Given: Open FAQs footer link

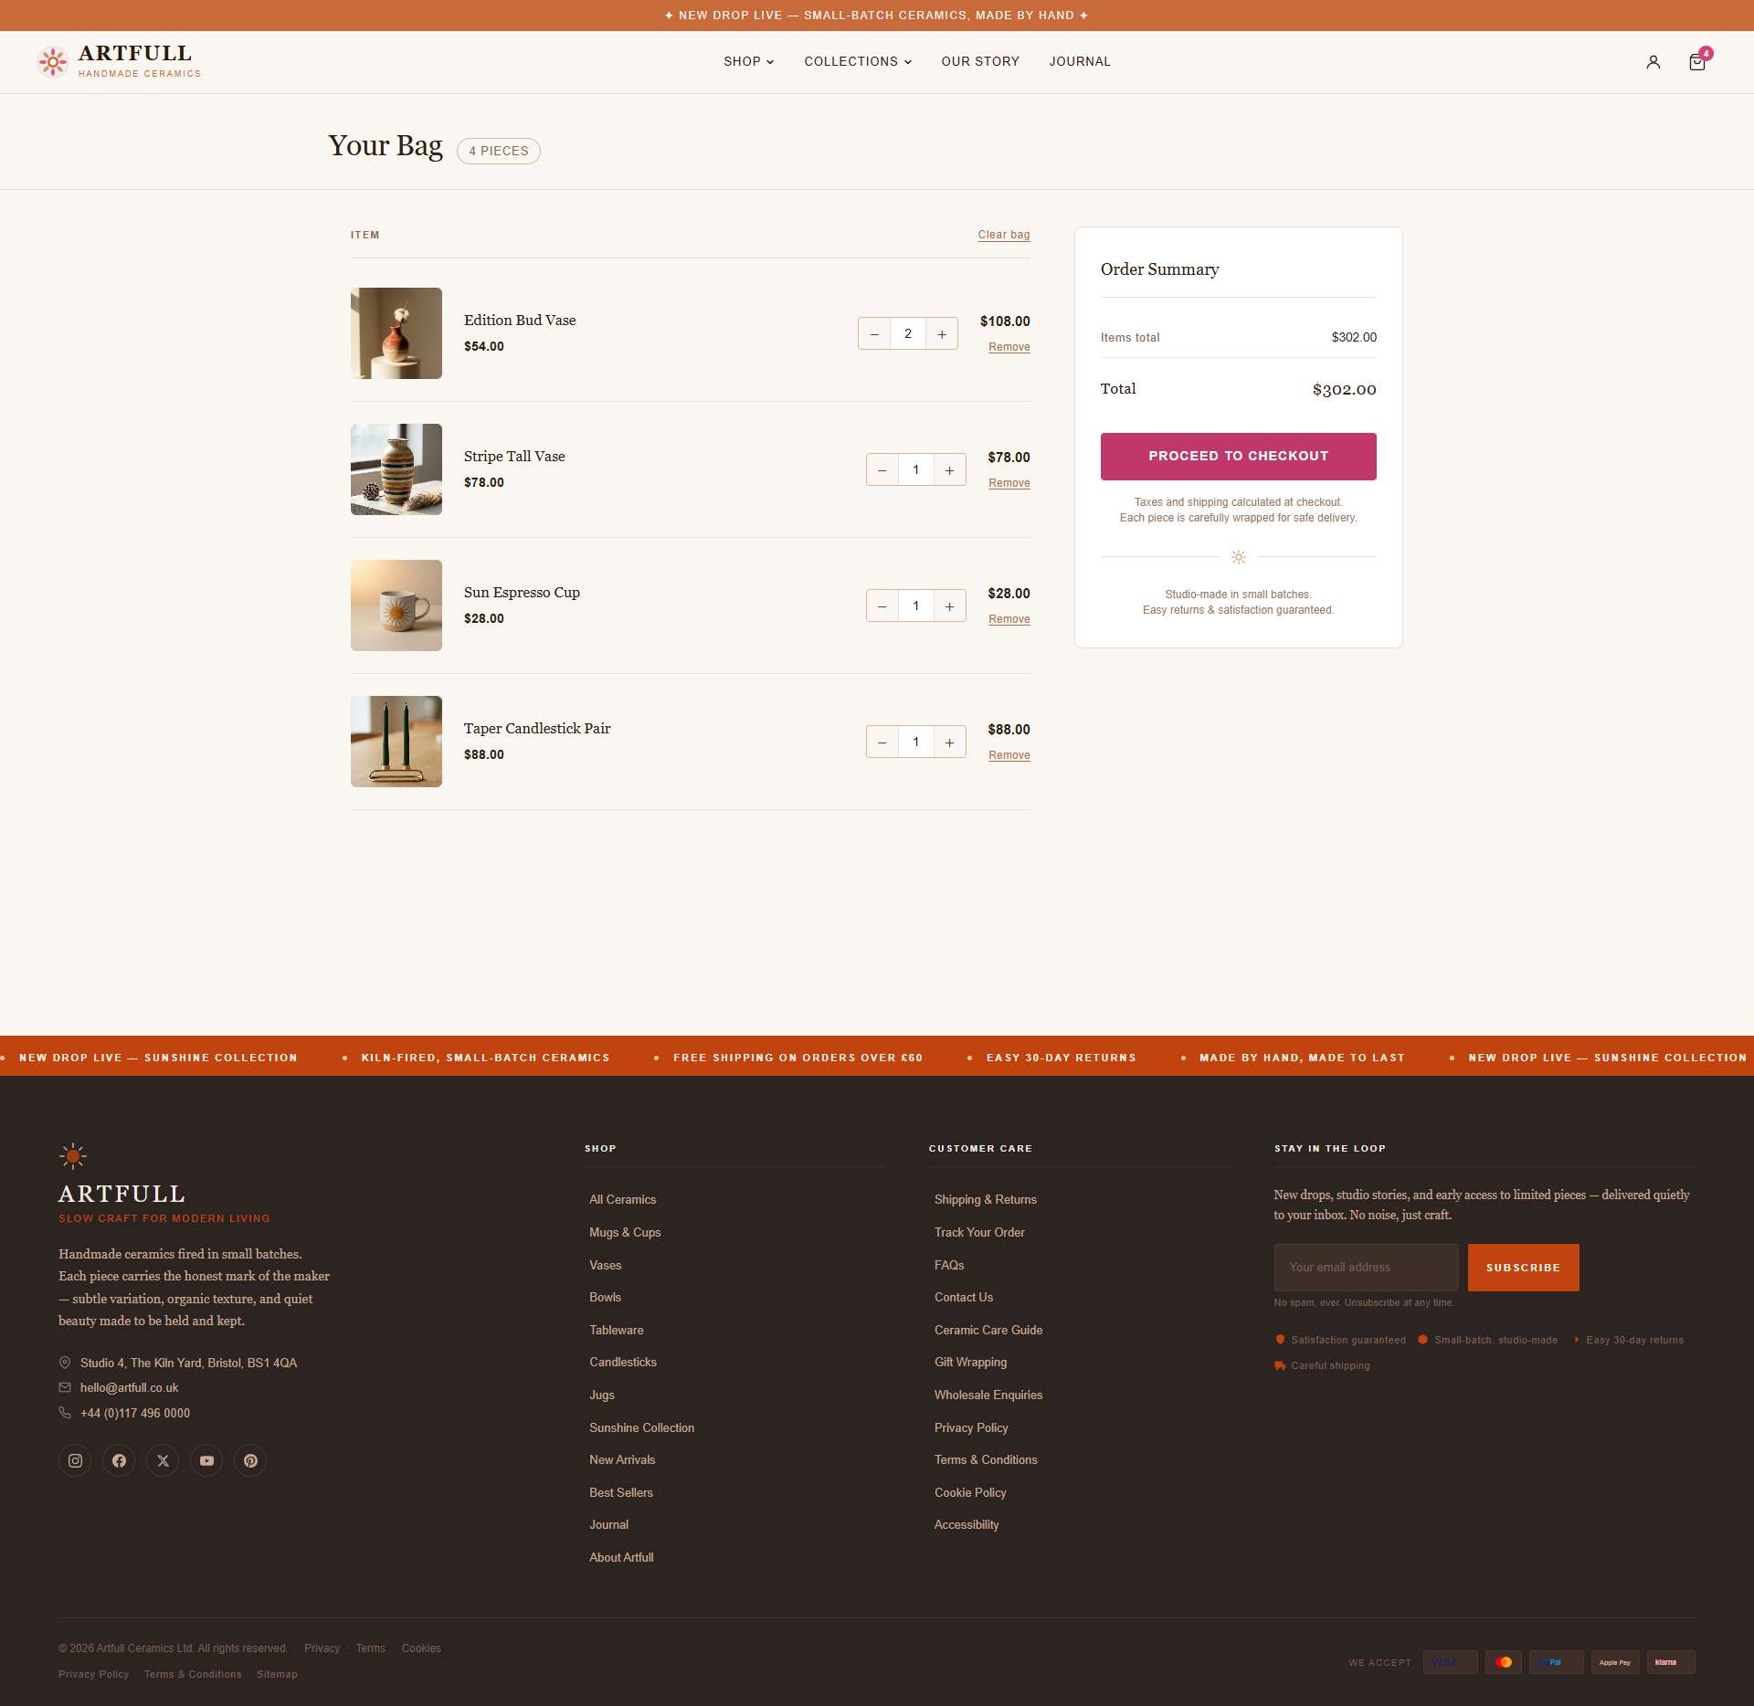Looking at the screenshot, I should tap(949, 1266).
